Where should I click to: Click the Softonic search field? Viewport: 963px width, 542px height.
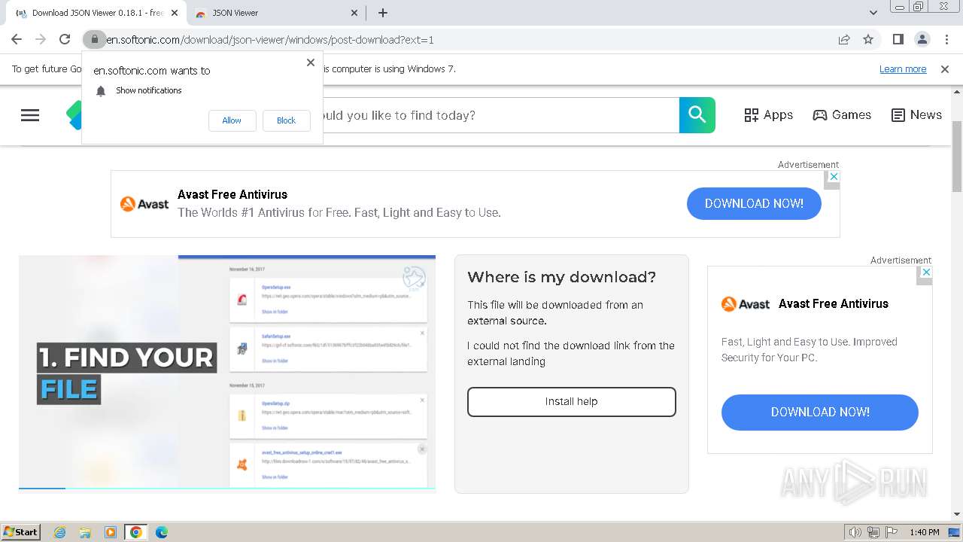click(x=500, y=115)
